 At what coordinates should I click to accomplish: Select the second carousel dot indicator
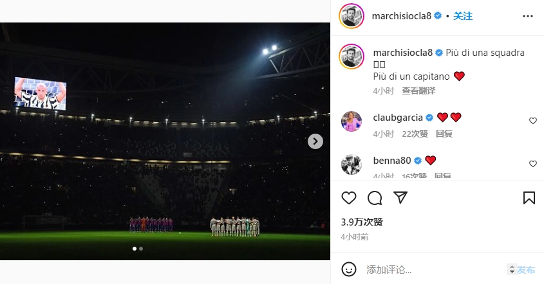pyautogui.click(x=141, y=248)
